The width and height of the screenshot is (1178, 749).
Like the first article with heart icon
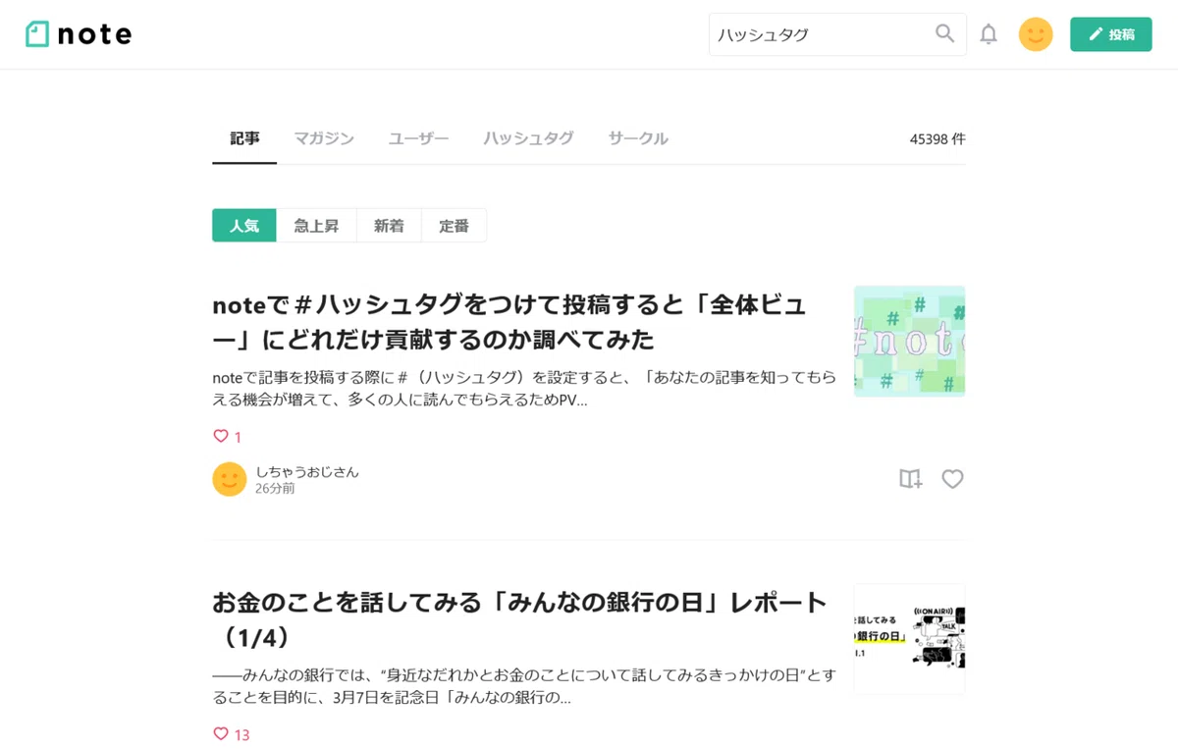click(x=952, y=479)
